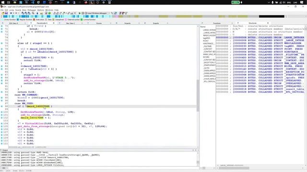Close the Structures tab

pos(268,23)
